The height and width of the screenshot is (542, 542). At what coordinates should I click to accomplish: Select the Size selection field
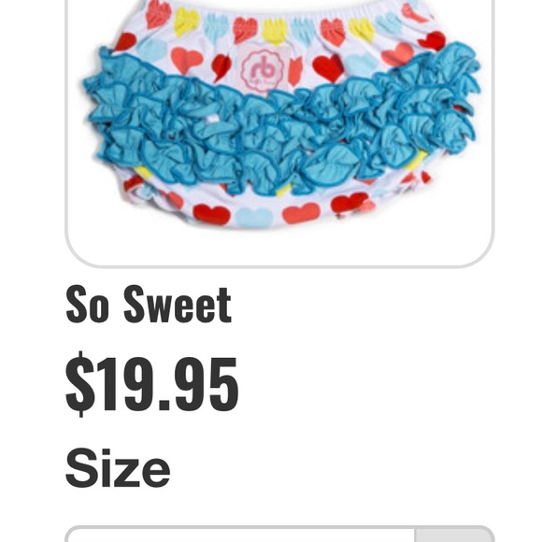[x=279, y=534]
